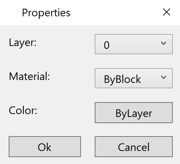Click the chevron arrow beside ByBlock
The height and width of the screenshot is (164, 180).
(x=163, y=77)
